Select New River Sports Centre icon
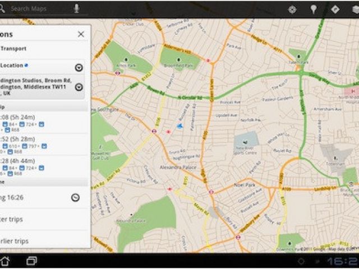Image resolution: width=359 pixels, height=269 pixels. [246, 142]
